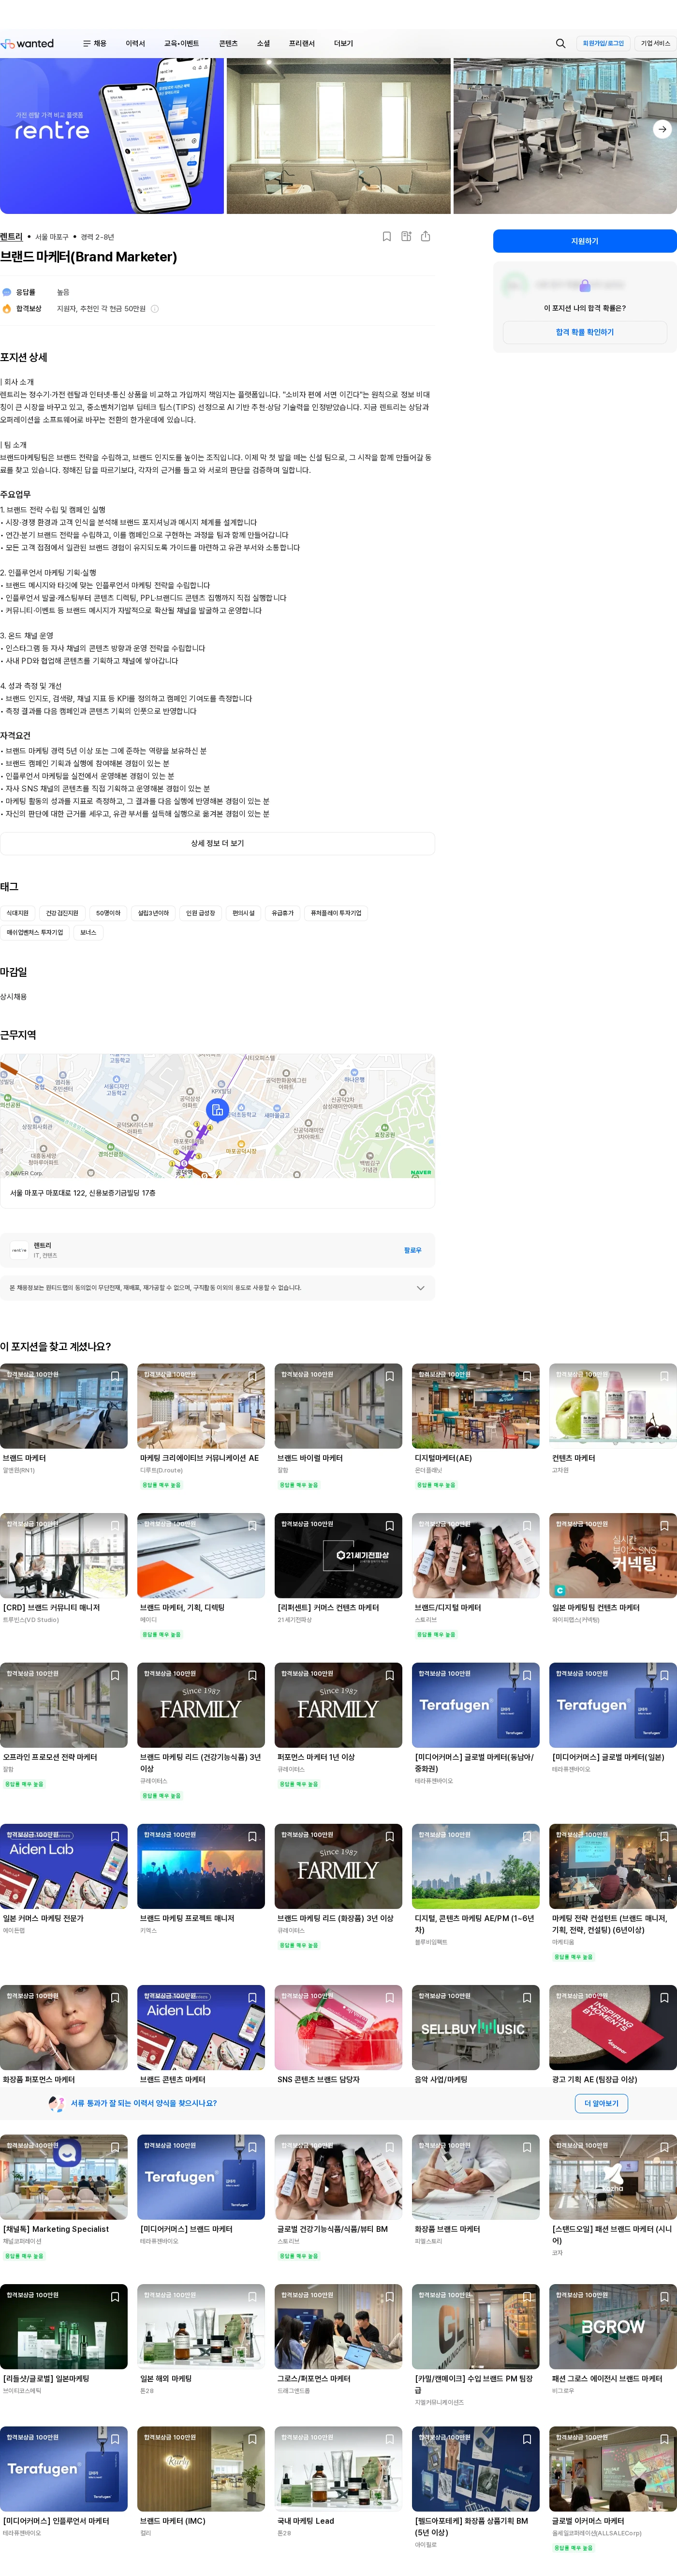Open the 교육•이벤트 menu item
Viewport: 677px width, 2576px height.
pyautogui.click(x=182, y=43)
